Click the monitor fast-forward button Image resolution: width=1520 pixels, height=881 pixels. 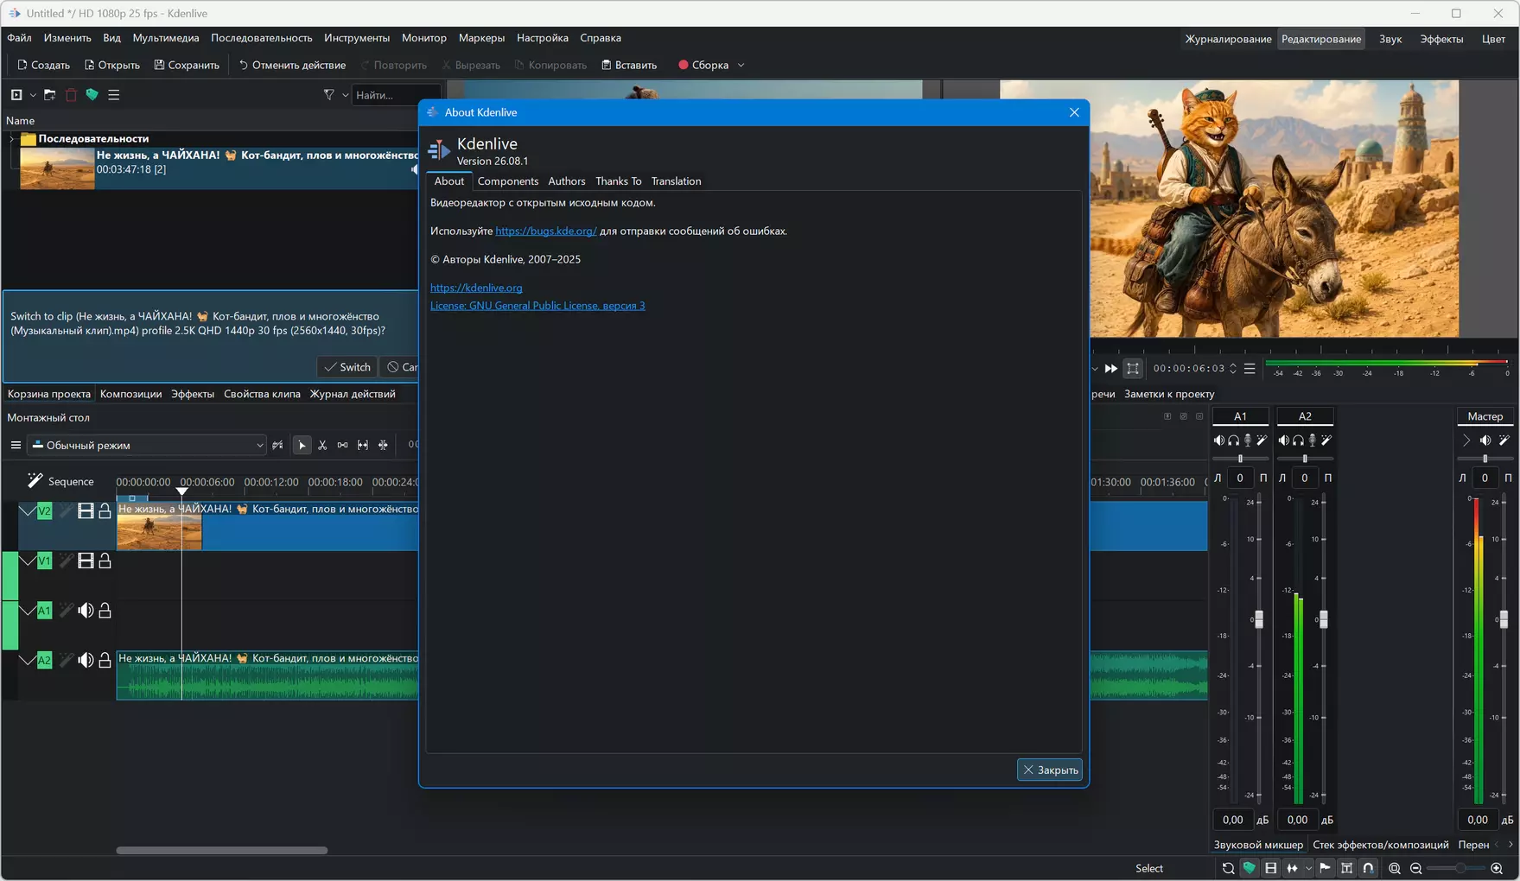click(x=1111, y=369)
